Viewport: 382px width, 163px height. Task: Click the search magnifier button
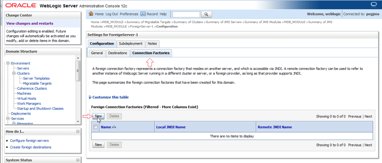[206, 14]
